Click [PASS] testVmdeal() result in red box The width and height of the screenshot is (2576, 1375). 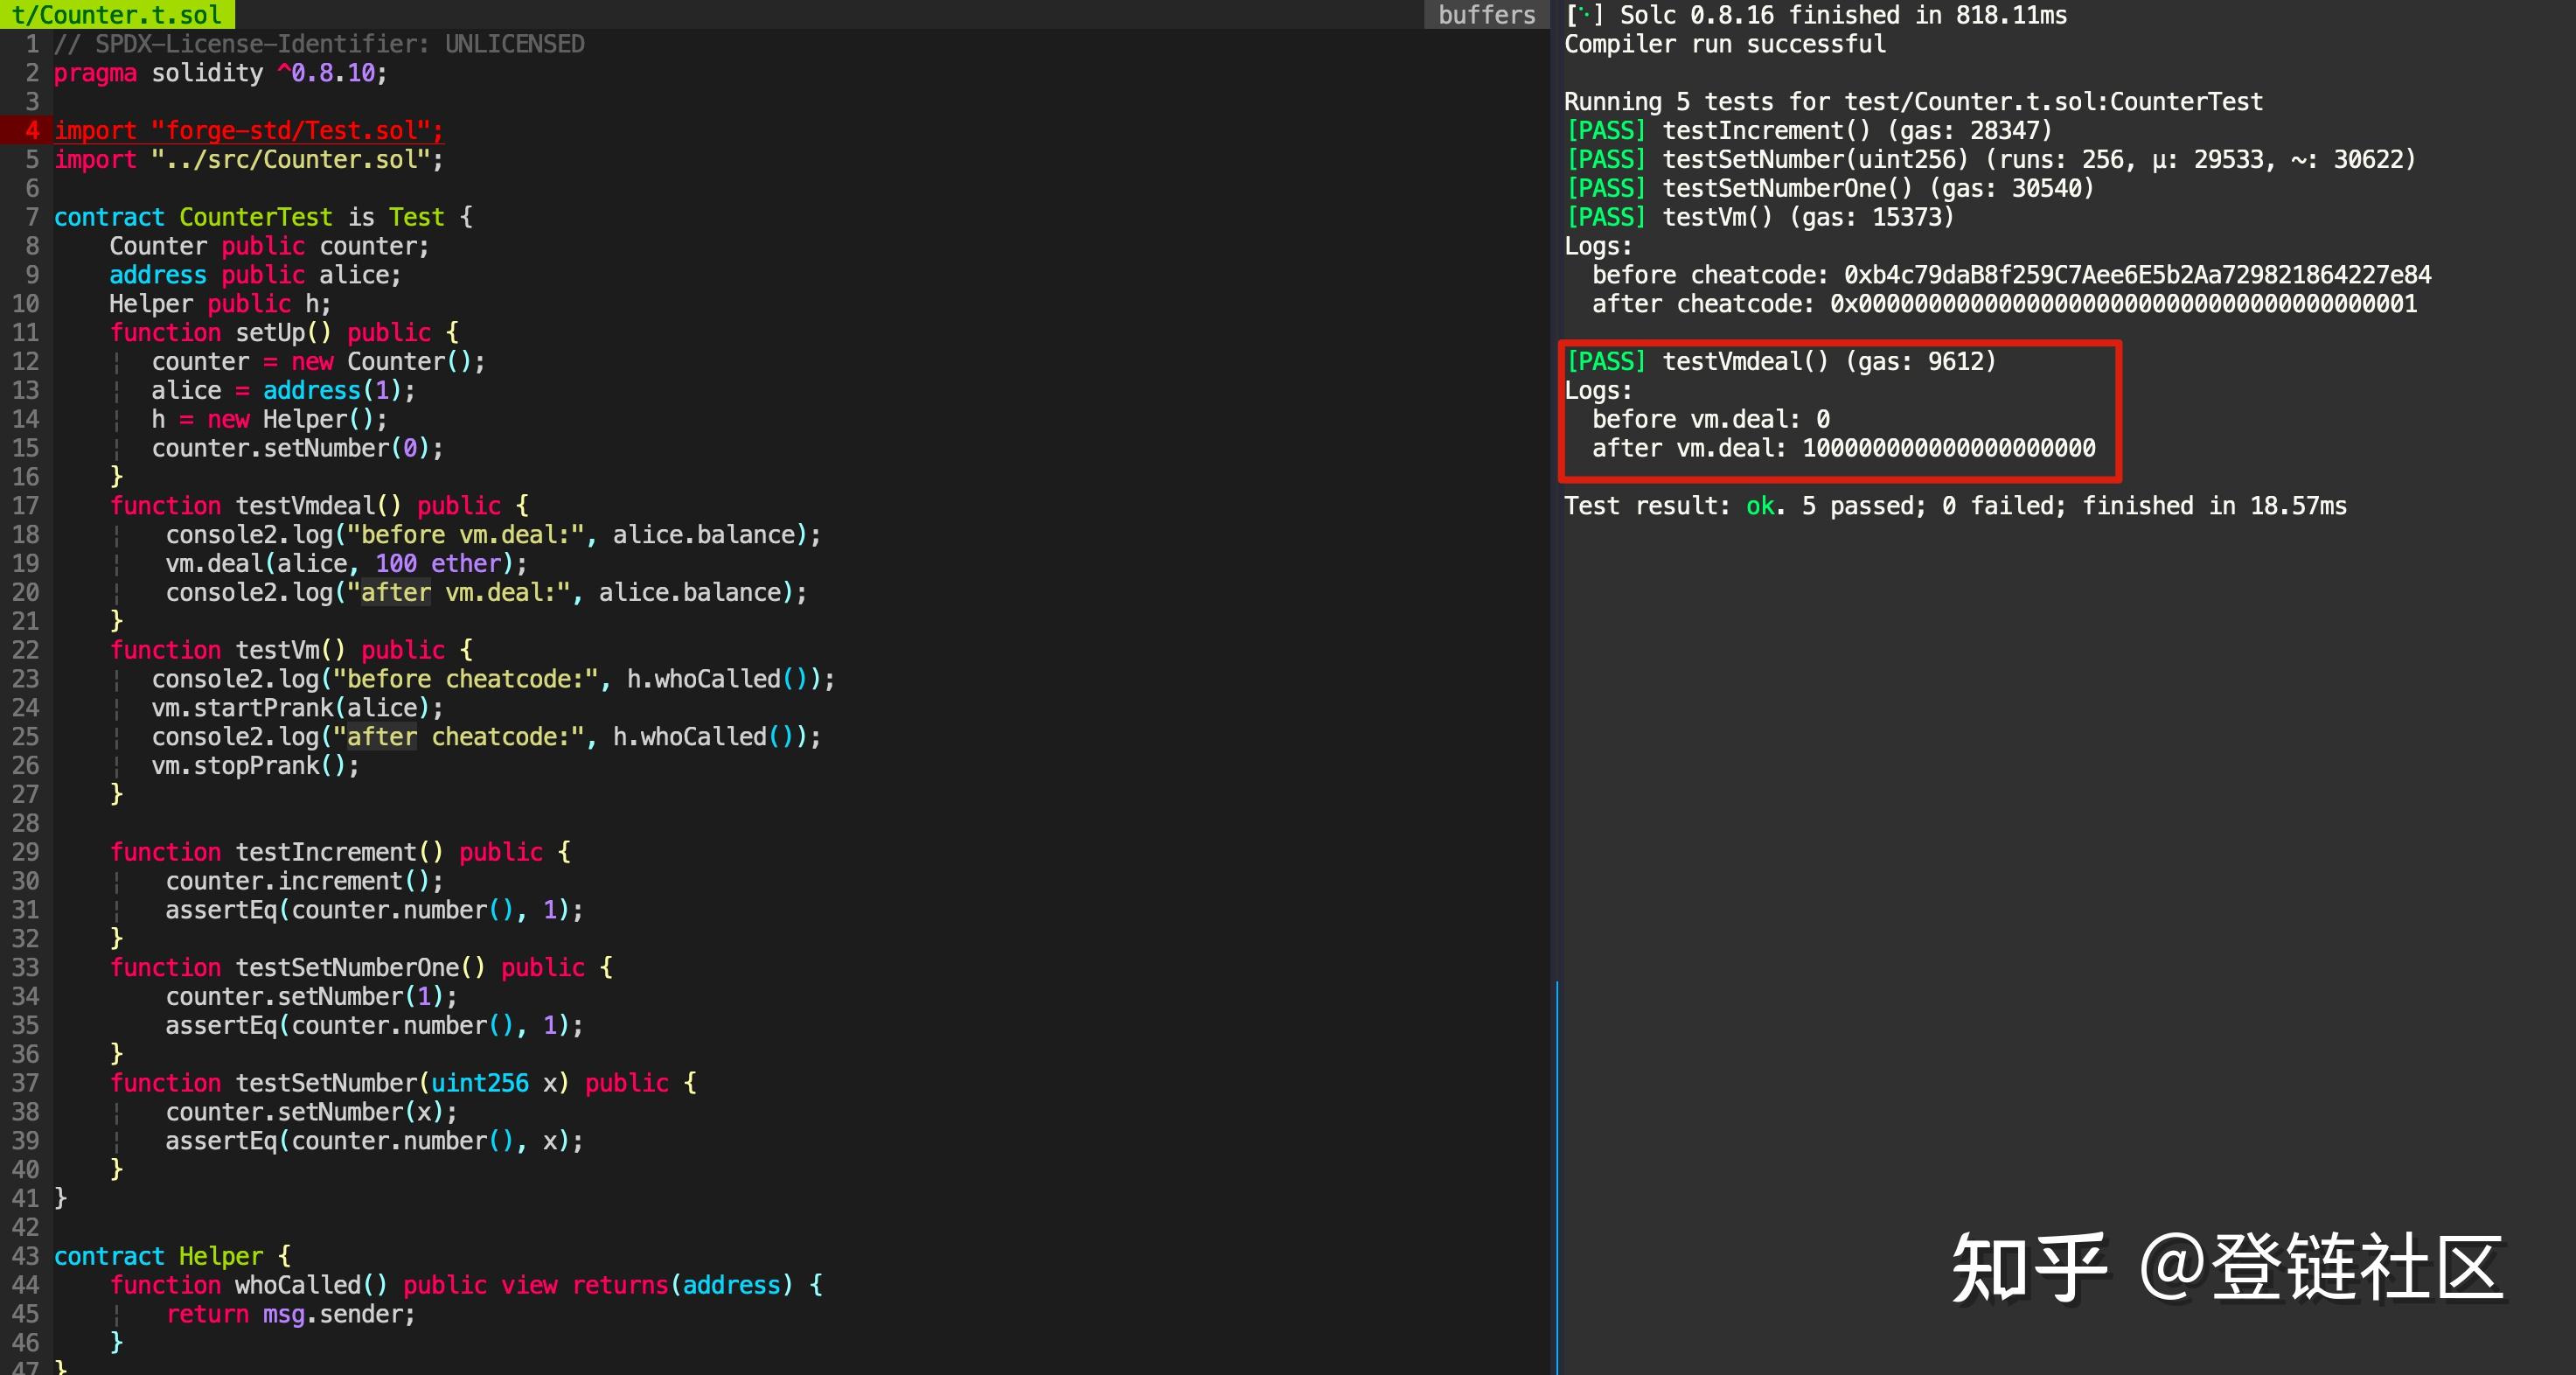tap(1780, 361)
